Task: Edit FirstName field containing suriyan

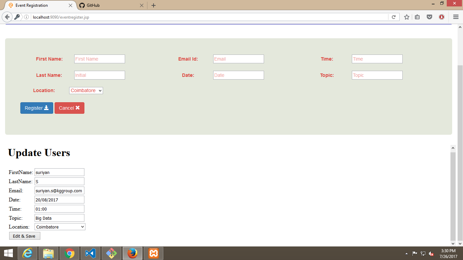Action: click(x=59, y=172)
